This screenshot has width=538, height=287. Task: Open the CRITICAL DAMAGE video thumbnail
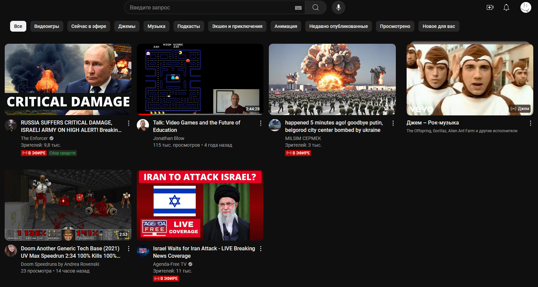pos(68,79)
